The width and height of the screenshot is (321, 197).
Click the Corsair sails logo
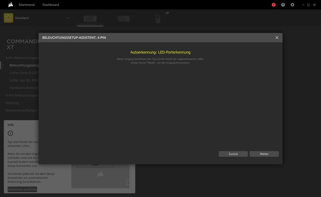[x=11, y=4]
